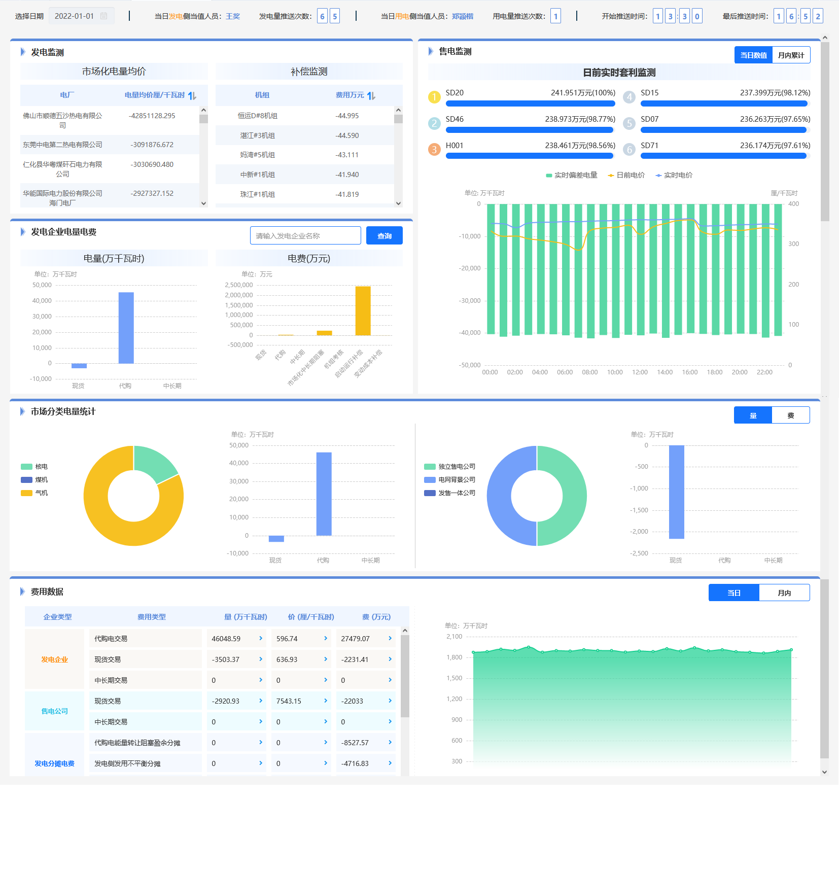Switch market statistics to 费
The image size is (839, 871).
(791, 415)
